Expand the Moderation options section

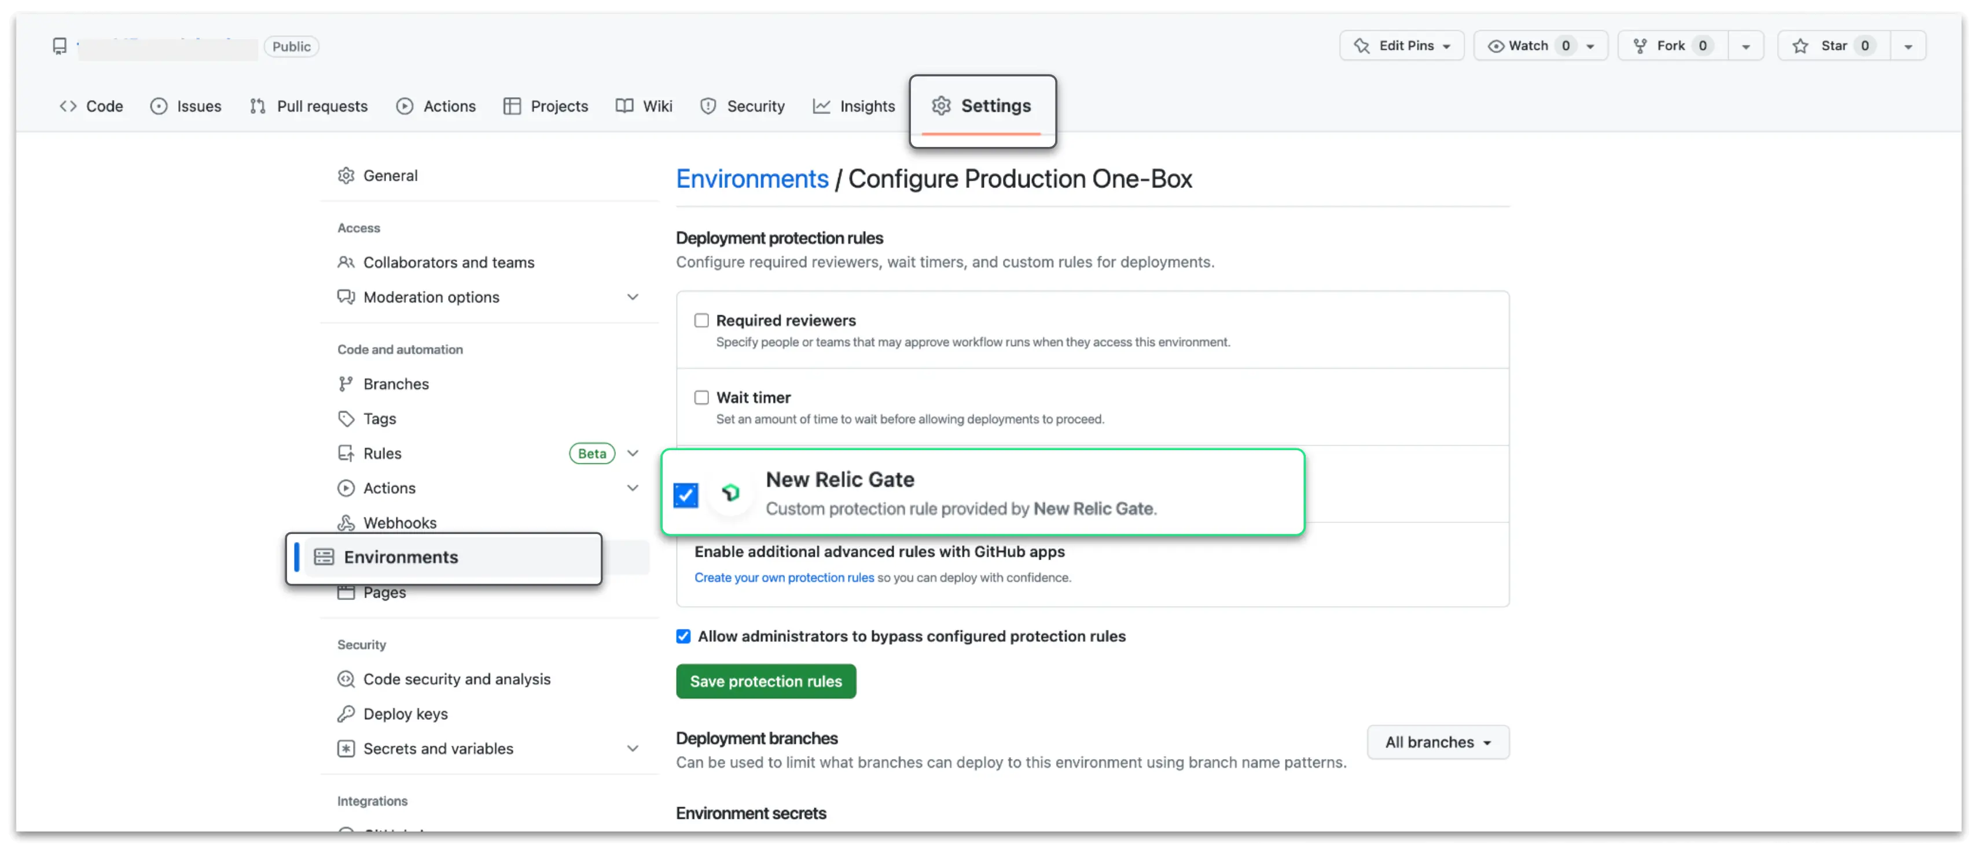pyautogui.click(x=633, y=296)
